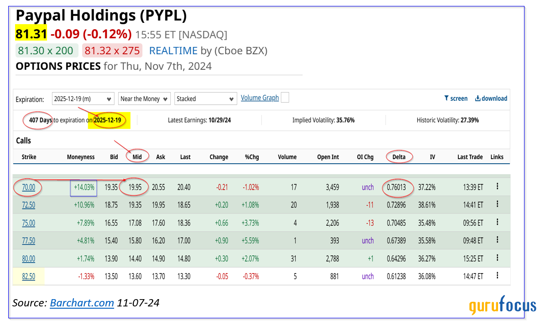Click the Latest Earnings 10/29/24 text
The image size is (540, 321).
(199, 120)
